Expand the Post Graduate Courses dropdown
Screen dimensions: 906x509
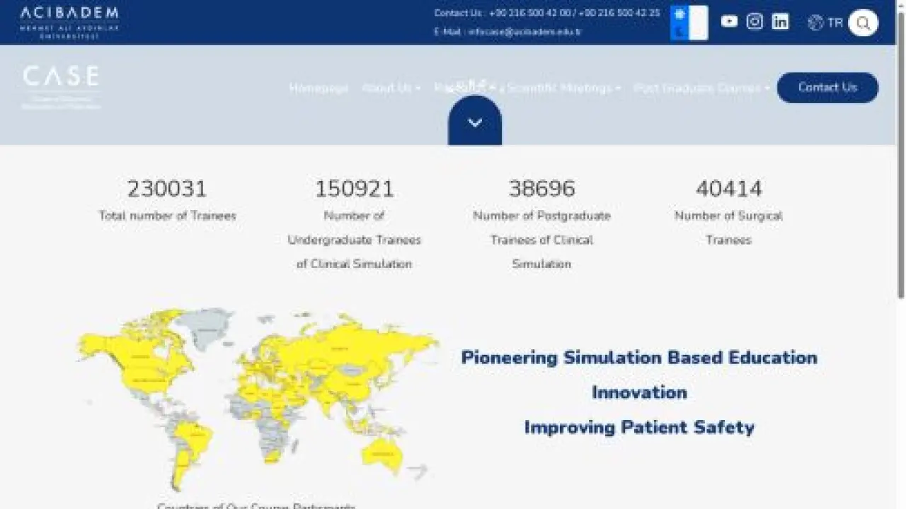[x=701, y=88]
